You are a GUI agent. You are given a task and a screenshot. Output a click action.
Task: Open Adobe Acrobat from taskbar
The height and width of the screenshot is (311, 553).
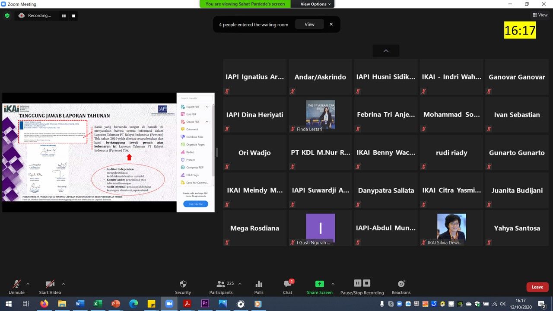point(187,304)
